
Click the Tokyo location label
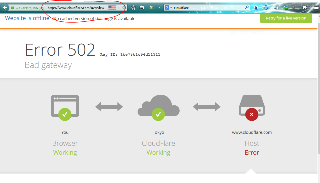coord(158,132)
